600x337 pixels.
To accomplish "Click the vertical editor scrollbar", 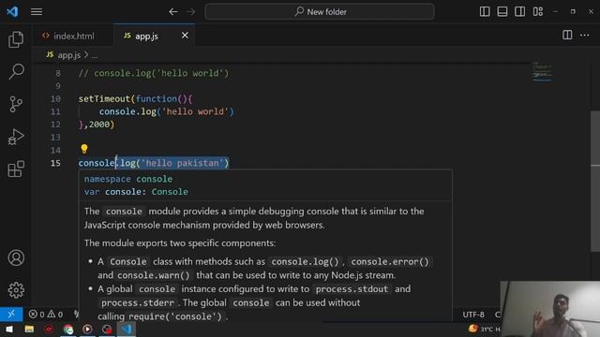I will (595, 181).
